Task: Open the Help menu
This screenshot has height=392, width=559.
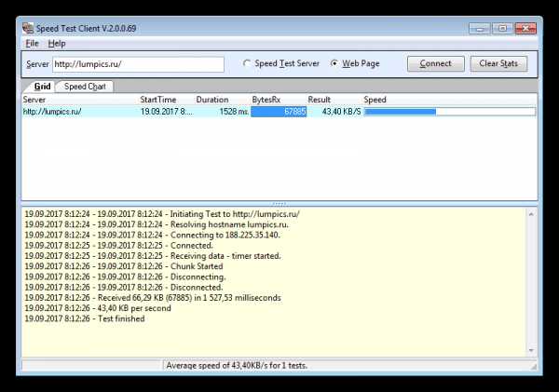Action: pyautogui.click(x=57, y=44)
